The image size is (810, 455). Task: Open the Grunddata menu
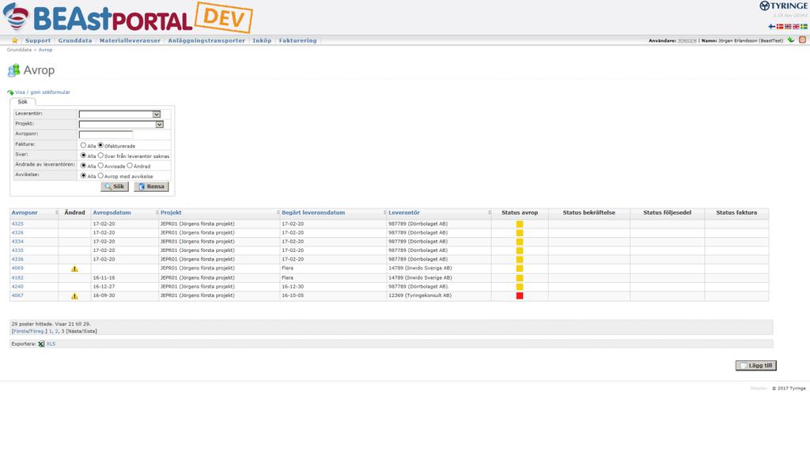tap(75, 40)
